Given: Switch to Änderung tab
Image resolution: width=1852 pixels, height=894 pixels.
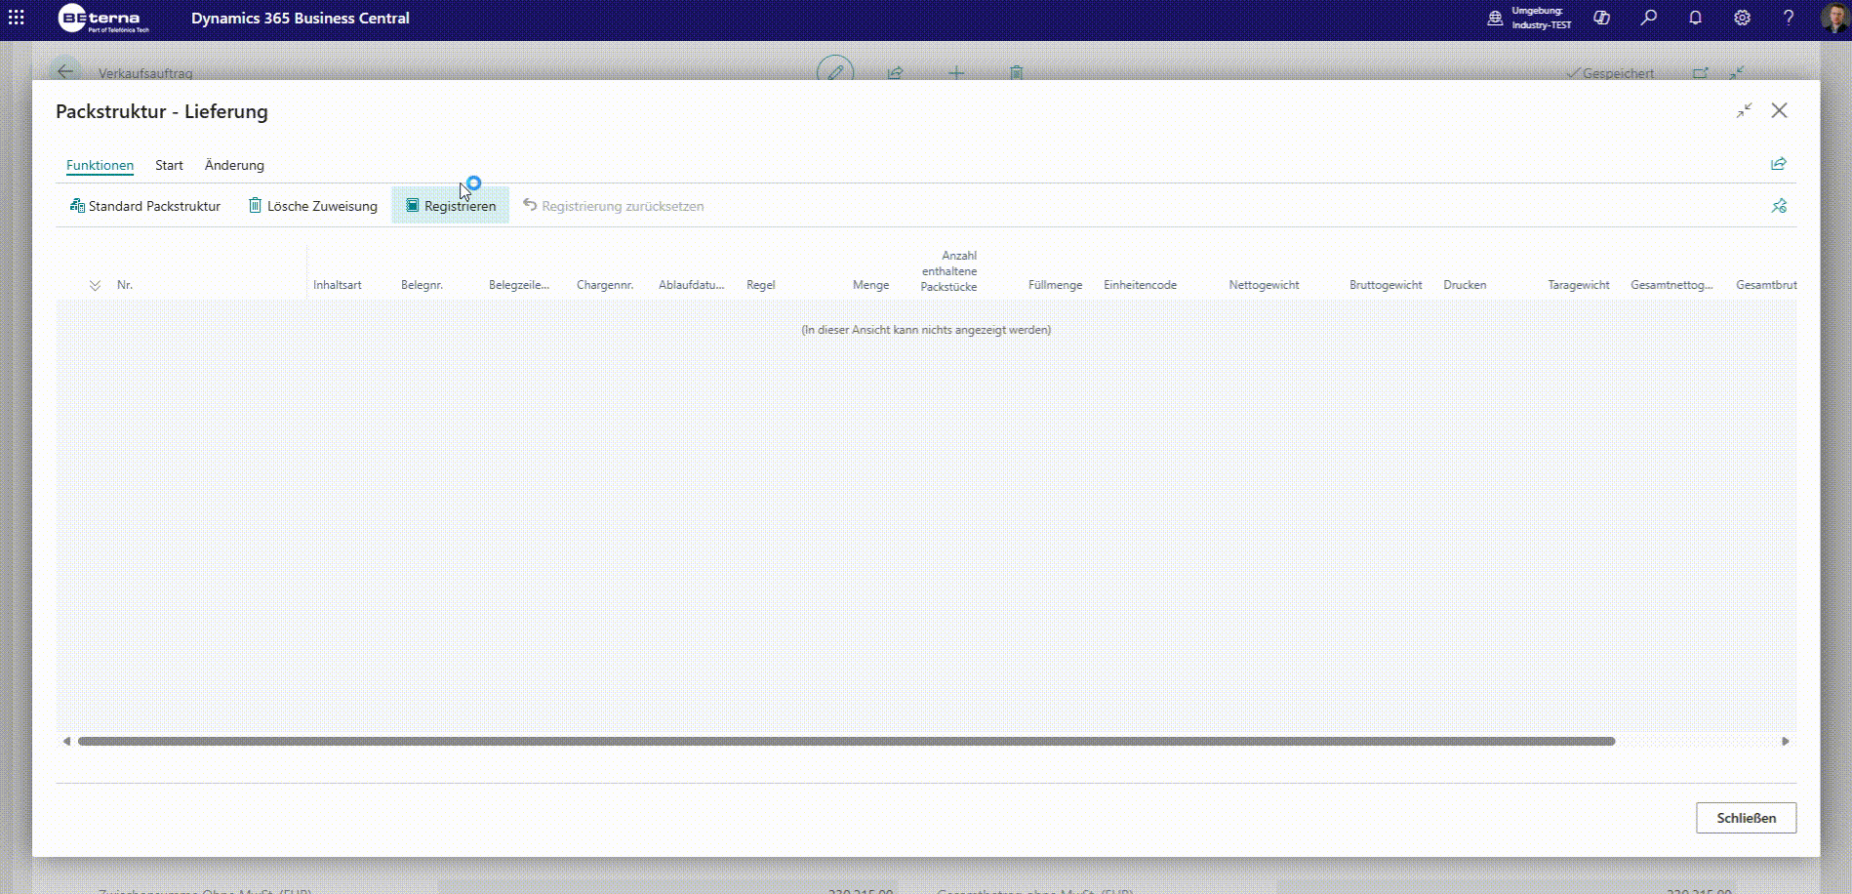Looking at the screenshot, I should click(234, 165).
